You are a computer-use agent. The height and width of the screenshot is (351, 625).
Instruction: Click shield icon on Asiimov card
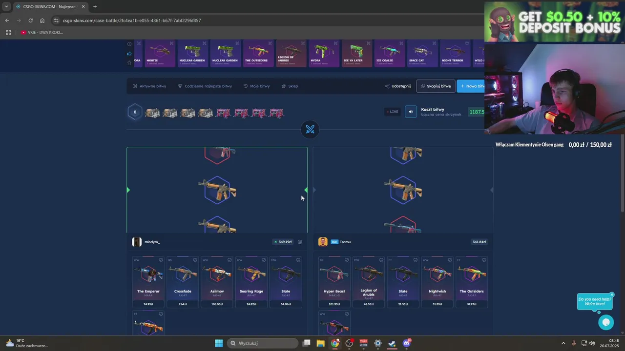pyautogui.click(x=229, y=260)
